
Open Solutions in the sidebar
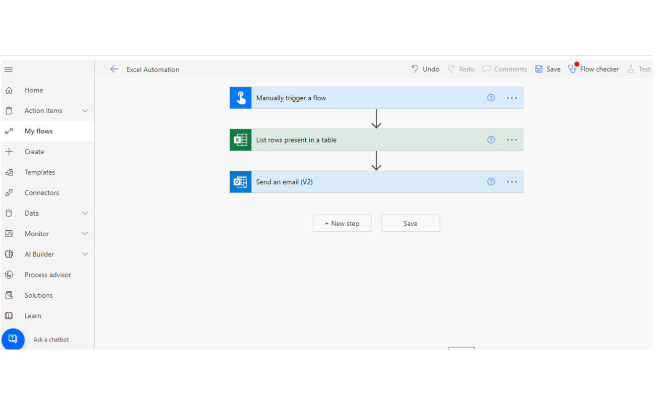(x=47, y=295)
